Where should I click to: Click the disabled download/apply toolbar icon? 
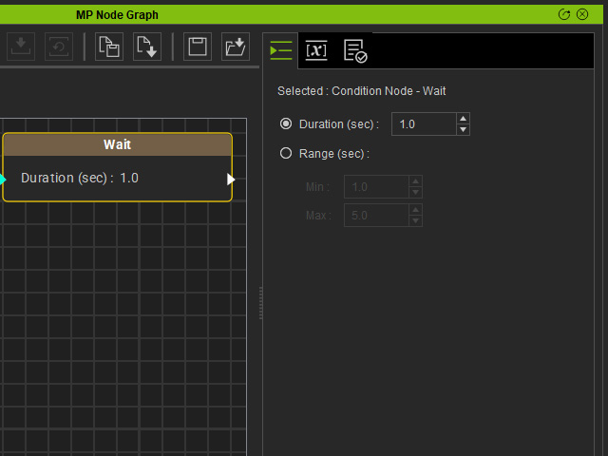click(x=21, y=47)
